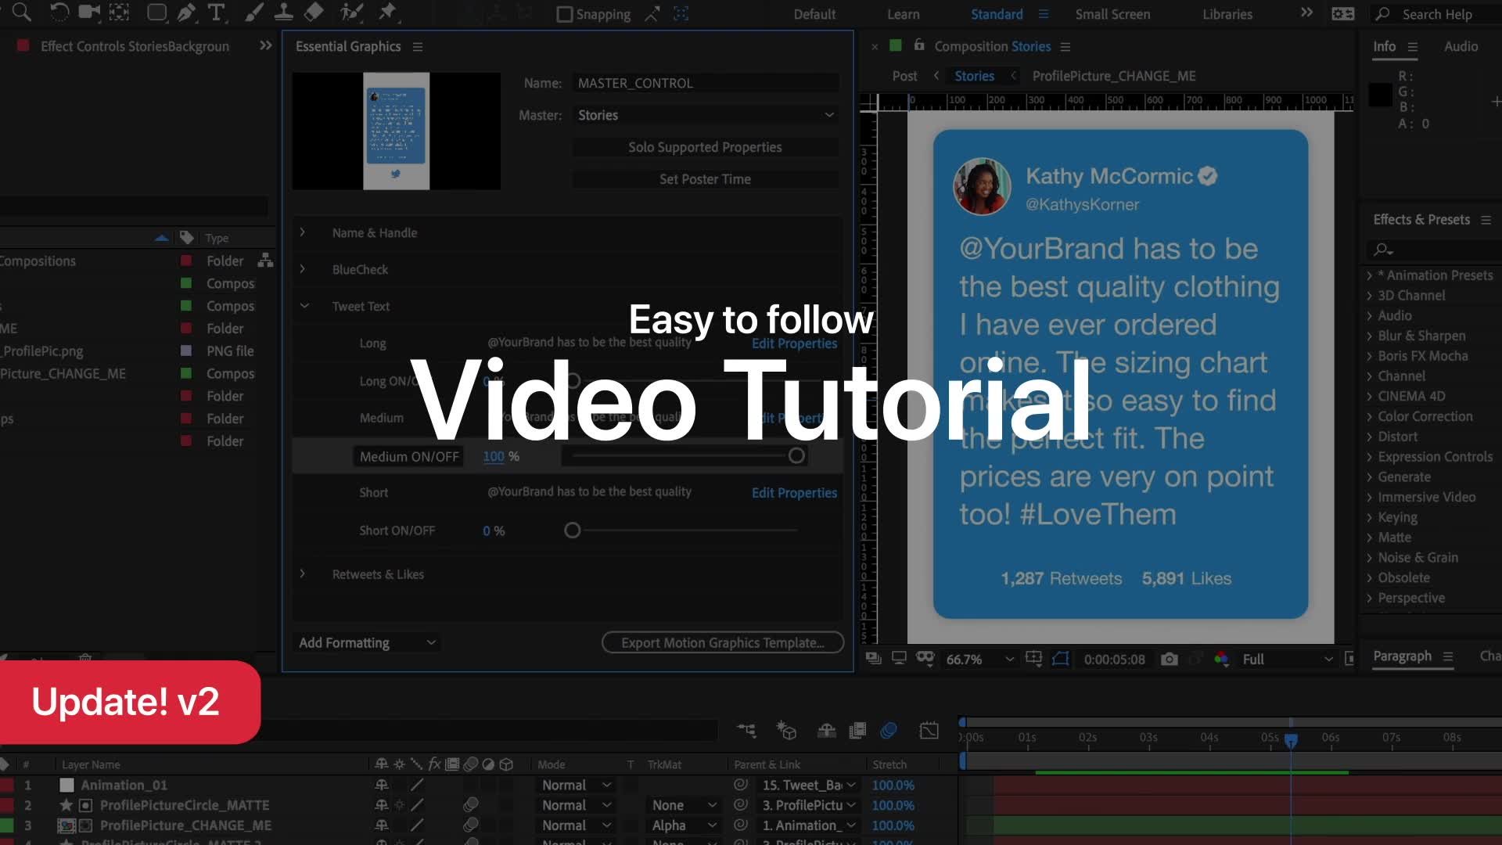This screenshot has height=845, width=1502.
Task: Toggle motion blur enable for the composition
Action: 889,731
